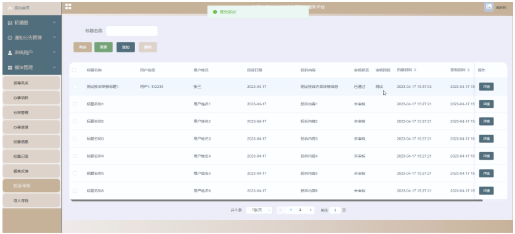The width and height of the screenshot is (515, 234).
Task: Check the row for 标题名称2
Action: (x=75, y=121)
